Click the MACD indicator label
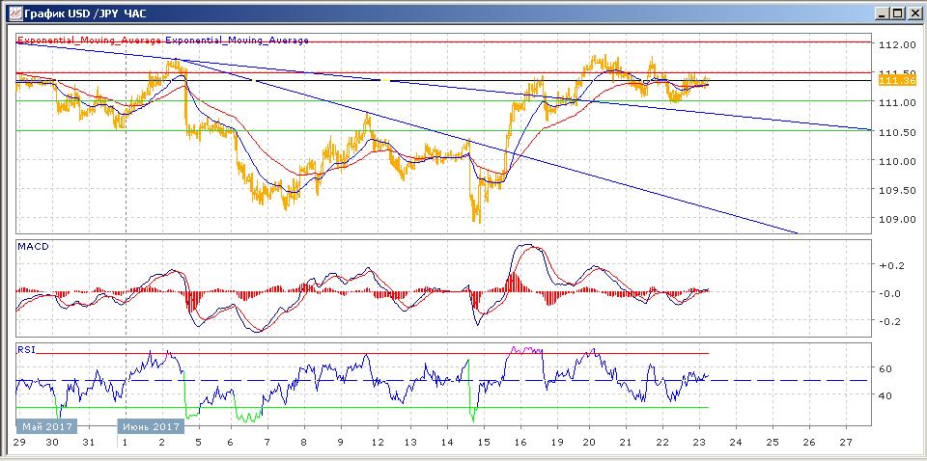The width and height of the screenshot is (927, 461). pos(33,247)
